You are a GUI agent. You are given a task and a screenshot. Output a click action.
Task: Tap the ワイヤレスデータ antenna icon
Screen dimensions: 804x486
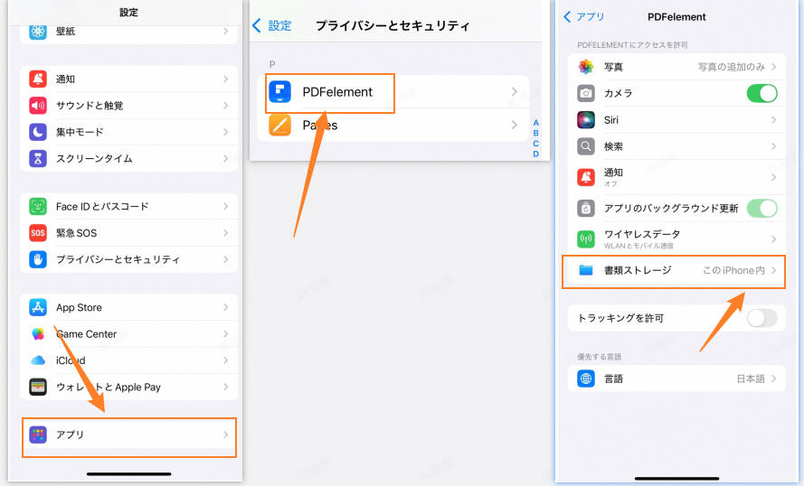coord(585,238)
